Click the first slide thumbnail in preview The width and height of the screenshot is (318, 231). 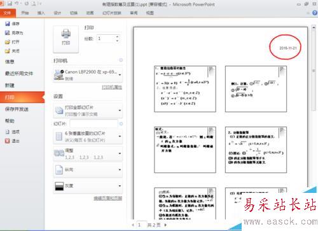(x=185, y=89)
